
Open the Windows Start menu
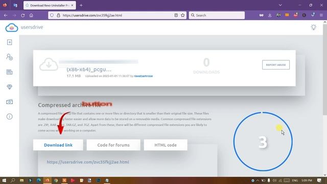point(4,180)
